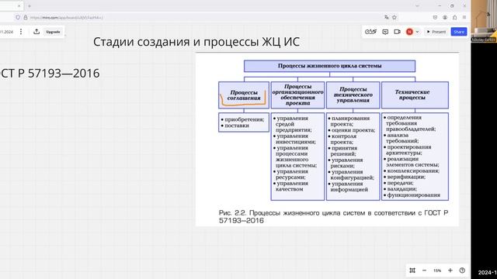The image size is (497, 279).
Task: Click the red N user avatar
Action: 409,32
